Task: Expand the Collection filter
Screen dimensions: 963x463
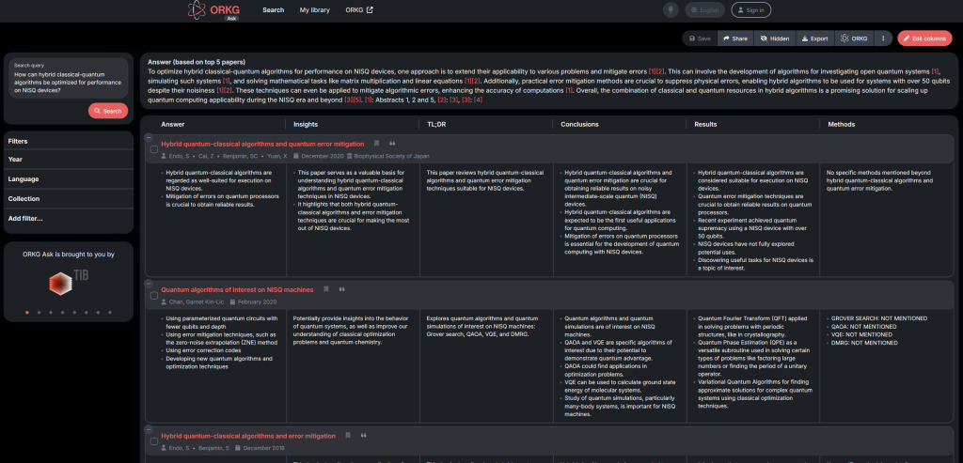Action: coord(68,199)
